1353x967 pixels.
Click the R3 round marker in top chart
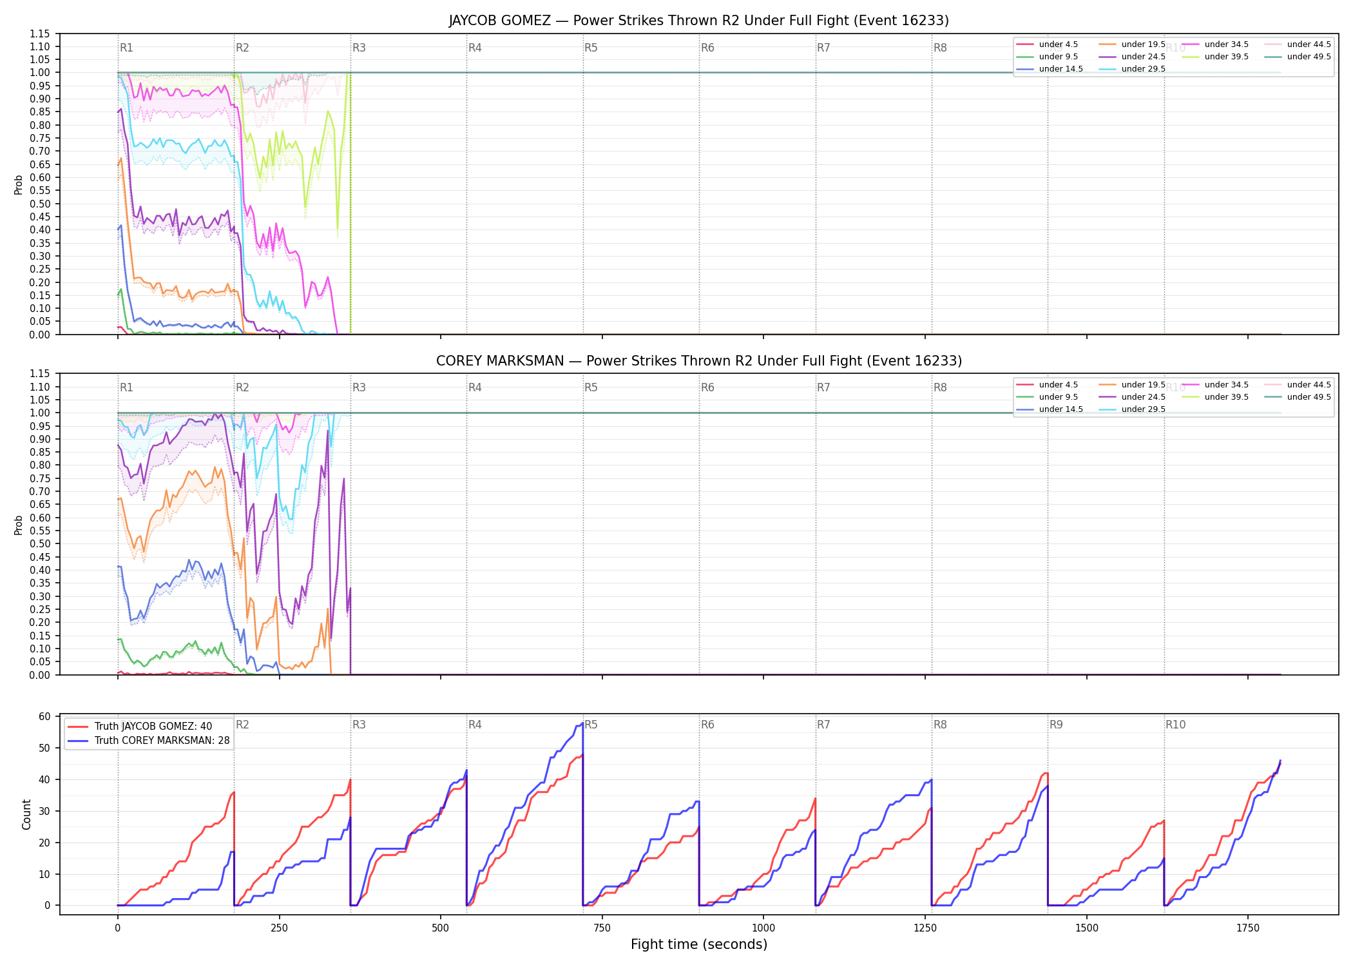pyautogui.click(x=359, y=48)
